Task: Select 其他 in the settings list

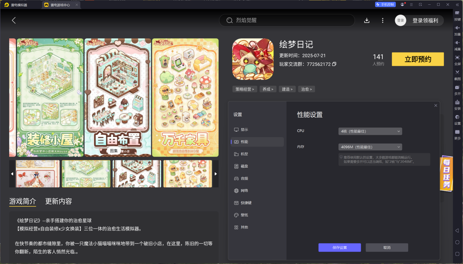Action: pos(257,227)
